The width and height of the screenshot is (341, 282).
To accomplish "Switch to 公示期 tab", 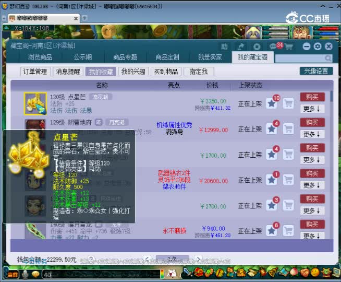I will point(83,57).
